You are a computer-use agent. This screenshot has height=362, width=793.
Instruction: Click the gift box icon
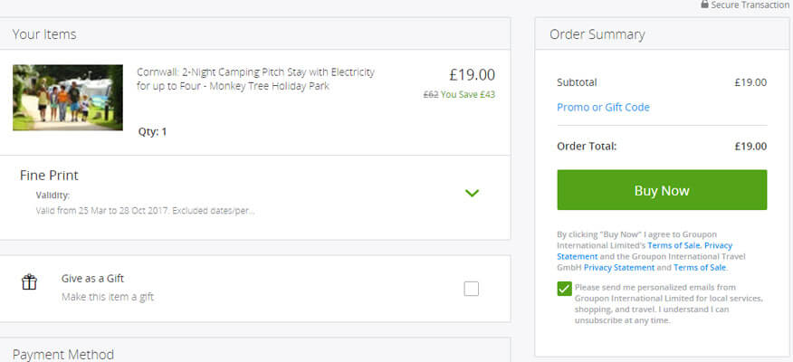29,281
